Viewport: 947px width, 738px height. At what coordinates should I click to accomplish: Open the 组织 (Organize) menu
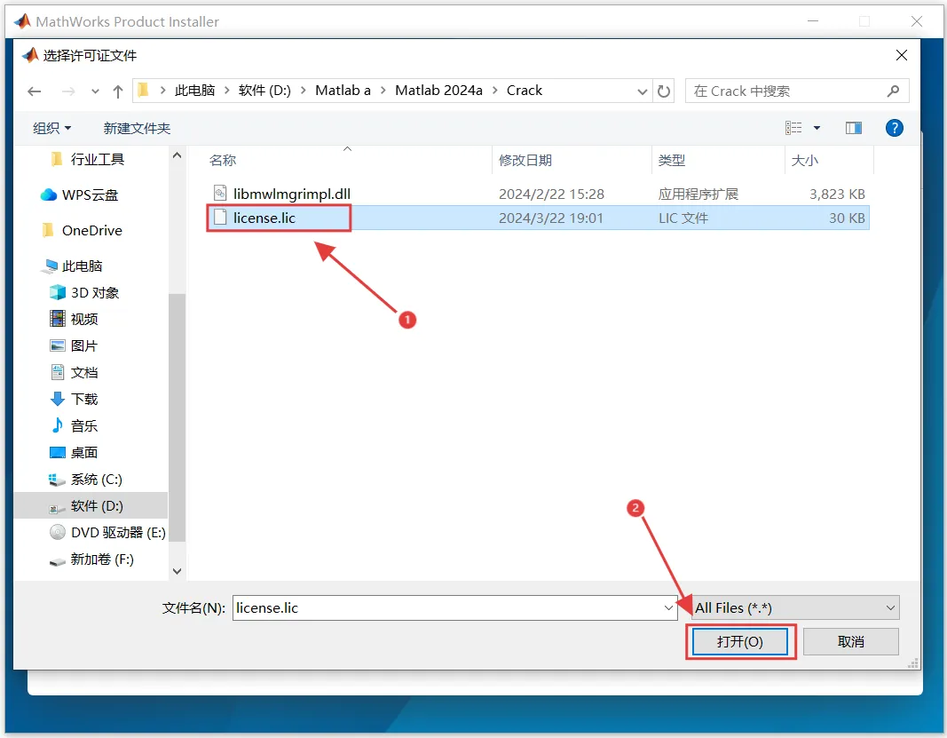tap(52, 128)
